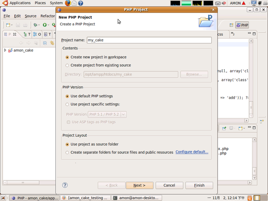Click the disabled Print icon in toolbar
Viewport: 268px width, 201px height.
coord(25,25)
